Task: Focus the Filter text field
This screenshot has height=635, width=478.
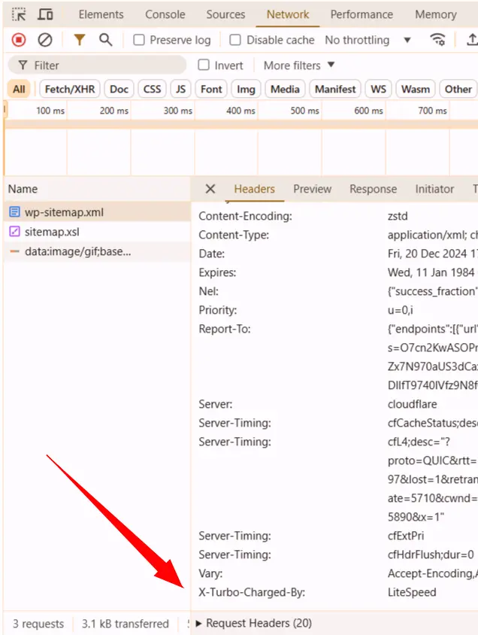Action: pos(97,65)
